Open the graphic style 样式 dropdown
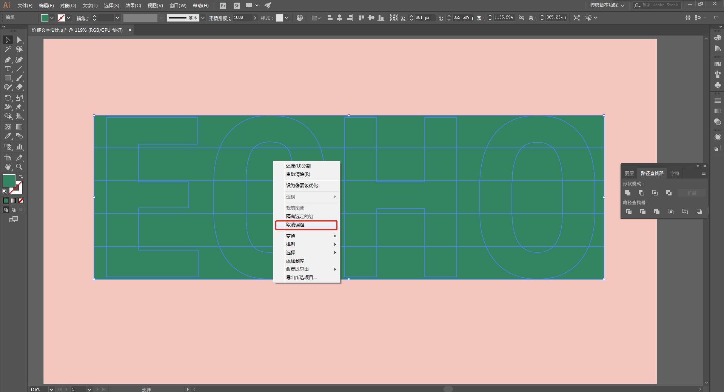The width and height of the screenshot is (724, 392). pos(287,18)
